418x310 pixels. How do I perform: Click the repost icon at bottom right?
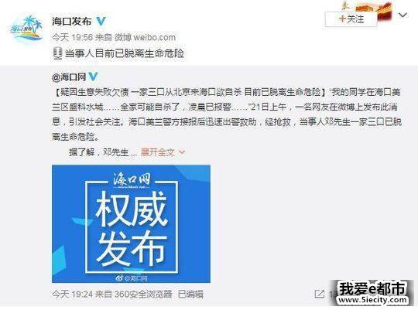point(320,294)
